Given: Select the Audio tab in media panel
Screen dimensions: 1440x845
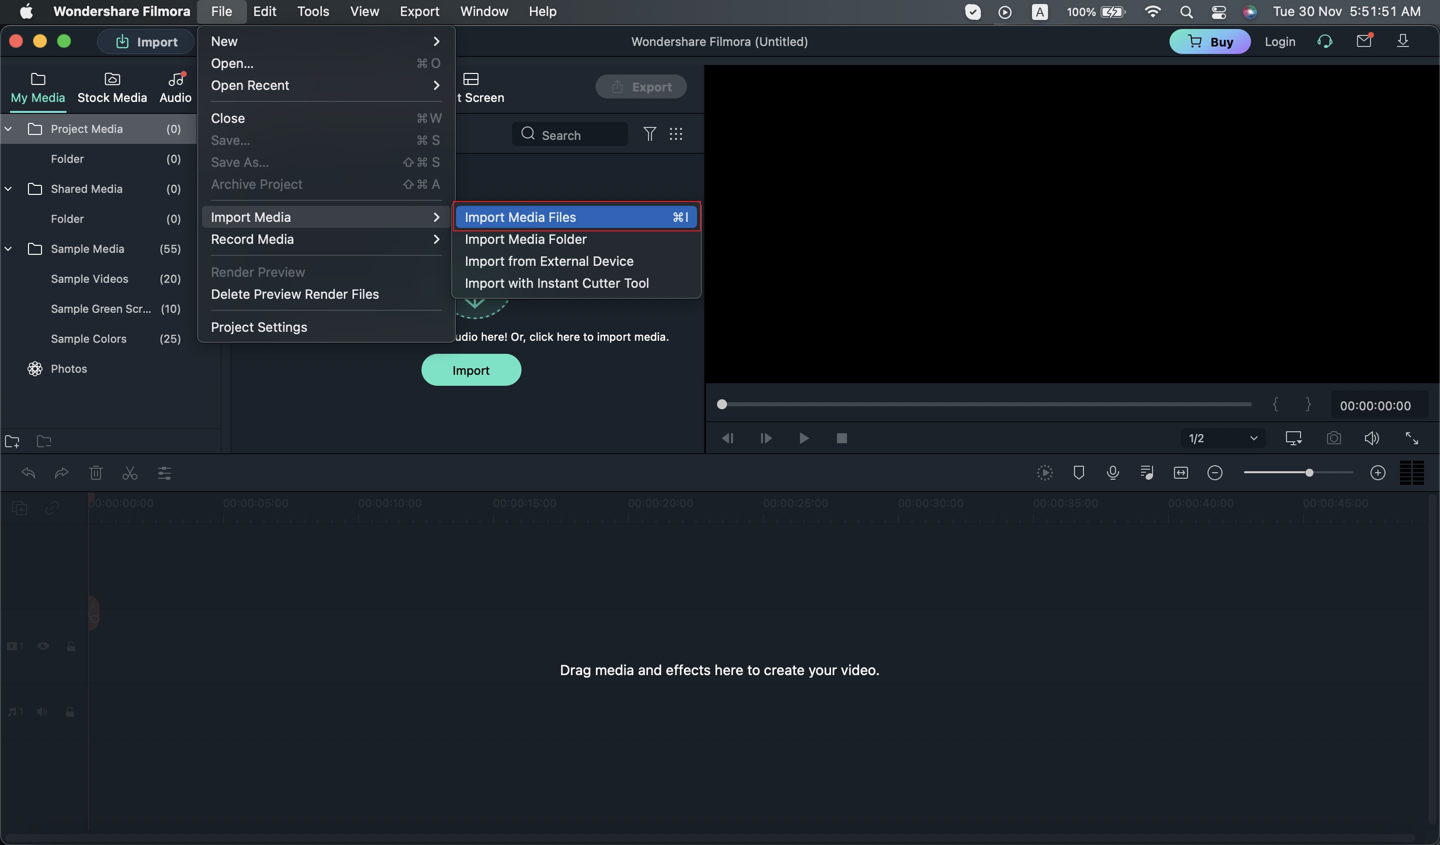Looking at the screenshot, I should click(x=175, y=86).
